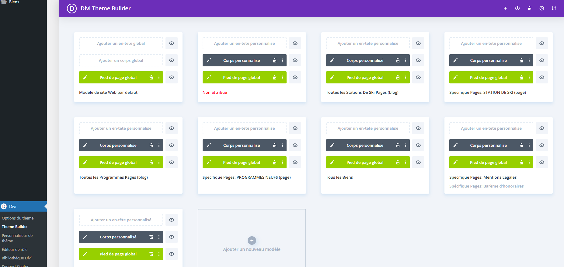Screen dimensions: 564x267
Task: Edit custom body of Mentions Légales template
Action: 455,145
